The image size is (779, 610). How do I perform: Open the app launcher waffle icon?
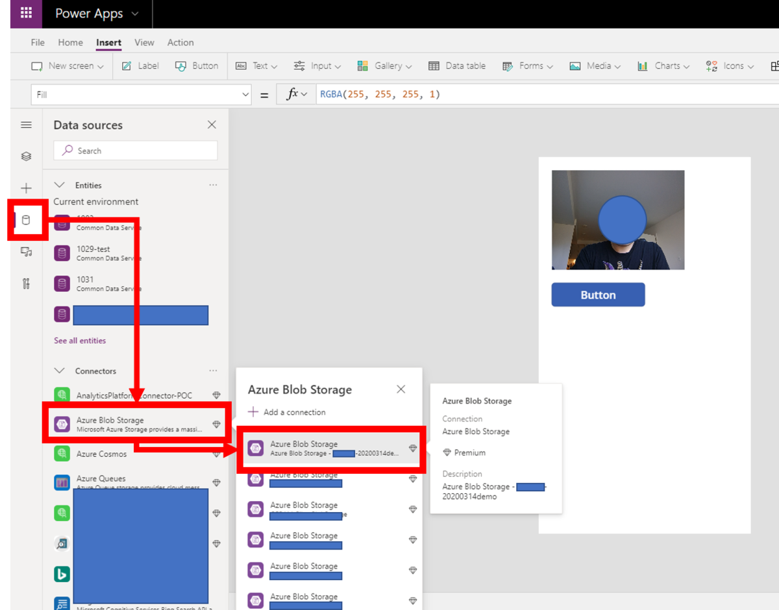pyautogui.click(x=26, y=13)
